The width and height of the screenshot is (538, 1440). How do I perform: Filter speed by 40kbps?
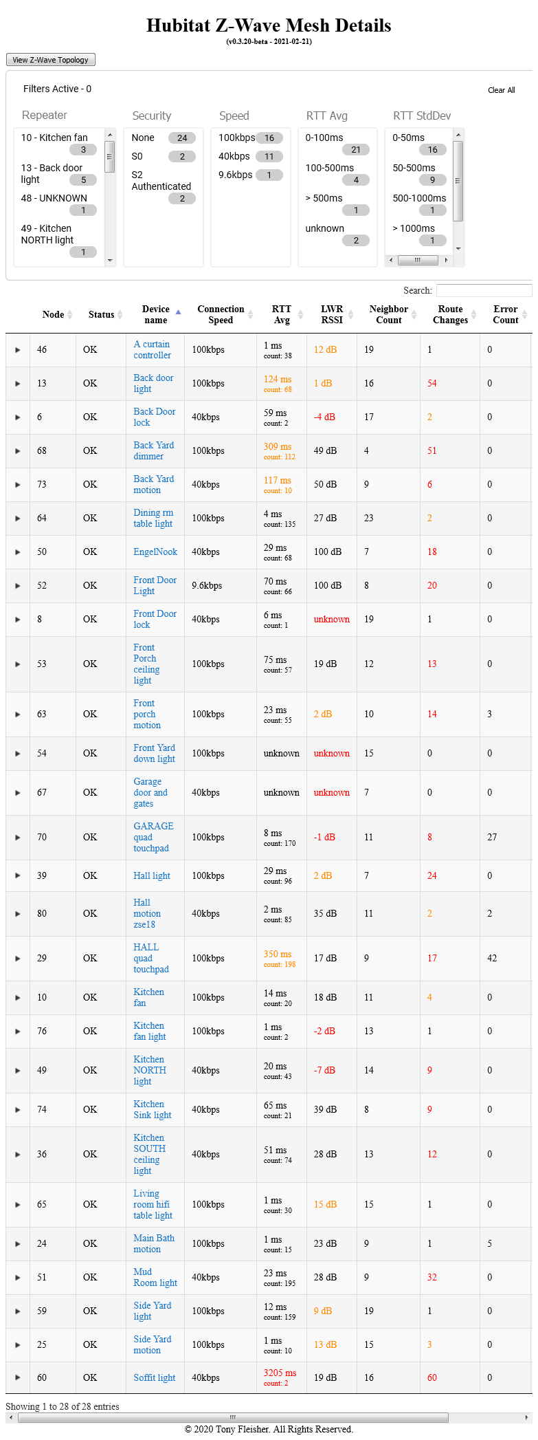pos(251,156)
